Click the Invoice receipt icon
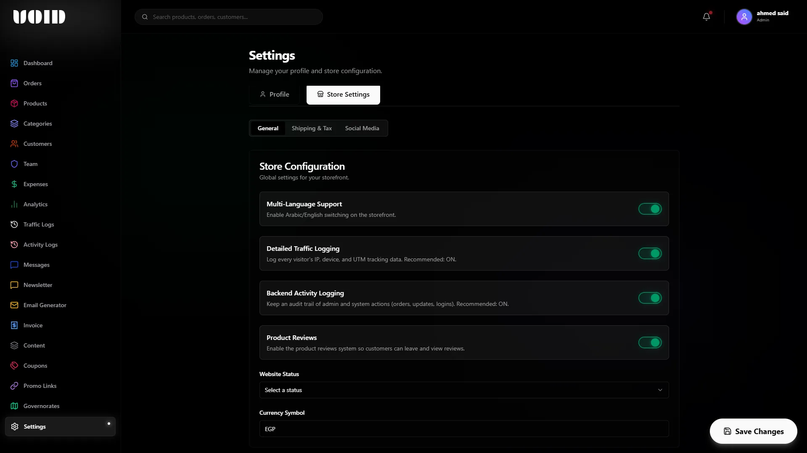Screen dimensions: 807x453 tap(14, 325)
